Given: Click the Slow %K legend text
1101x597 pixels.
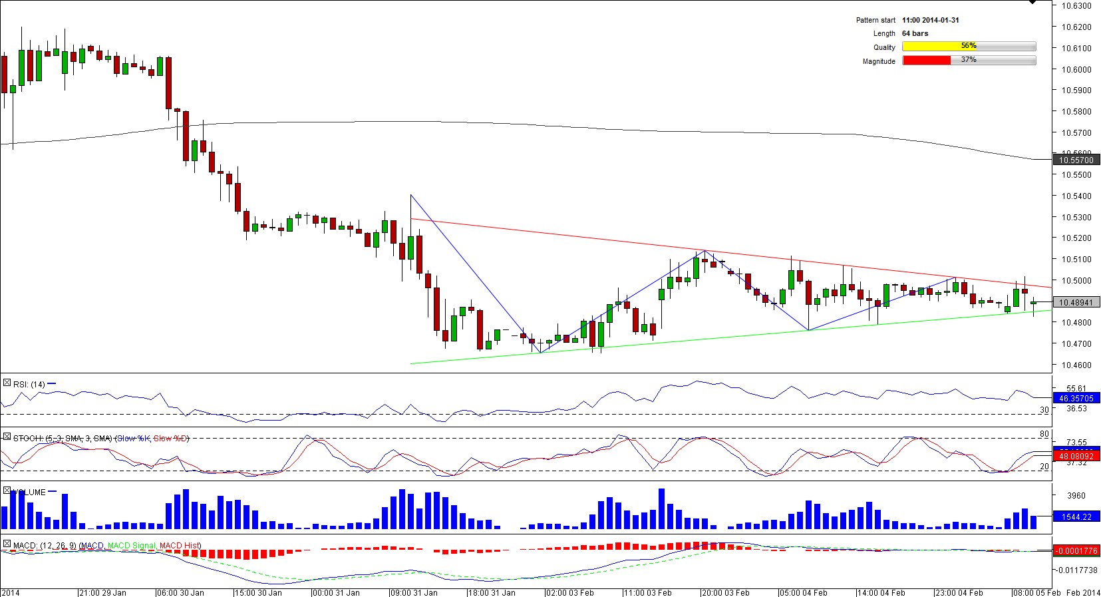Looking at the screenshot, I should 134,439.
